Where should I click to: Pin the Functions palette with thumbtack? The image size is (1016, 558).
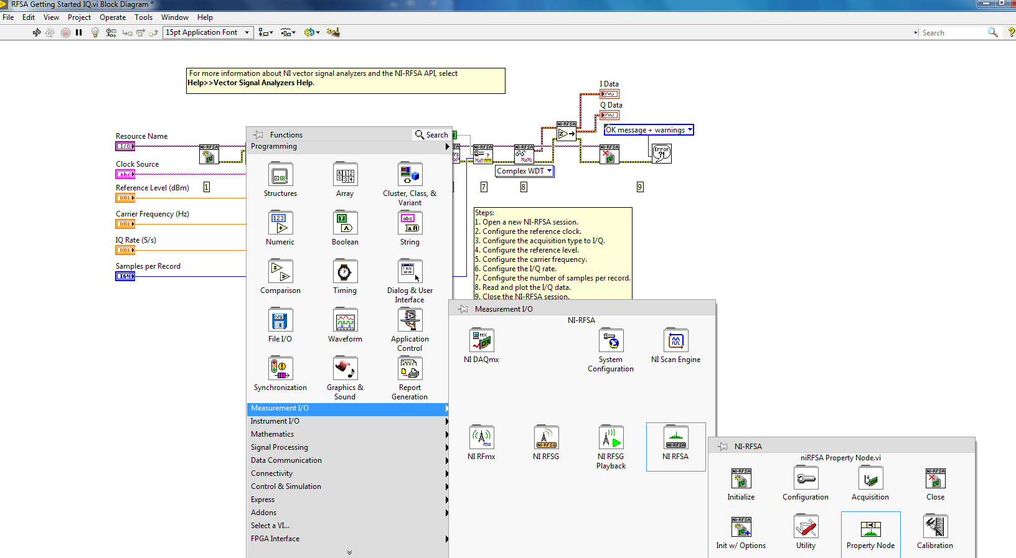coord(258,134)
